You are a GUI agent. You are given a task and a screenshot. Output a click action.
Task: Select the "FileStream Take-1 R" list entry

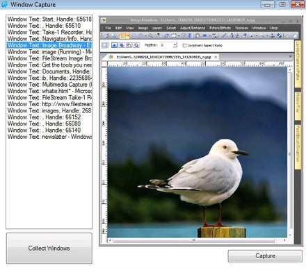[49, 97]
